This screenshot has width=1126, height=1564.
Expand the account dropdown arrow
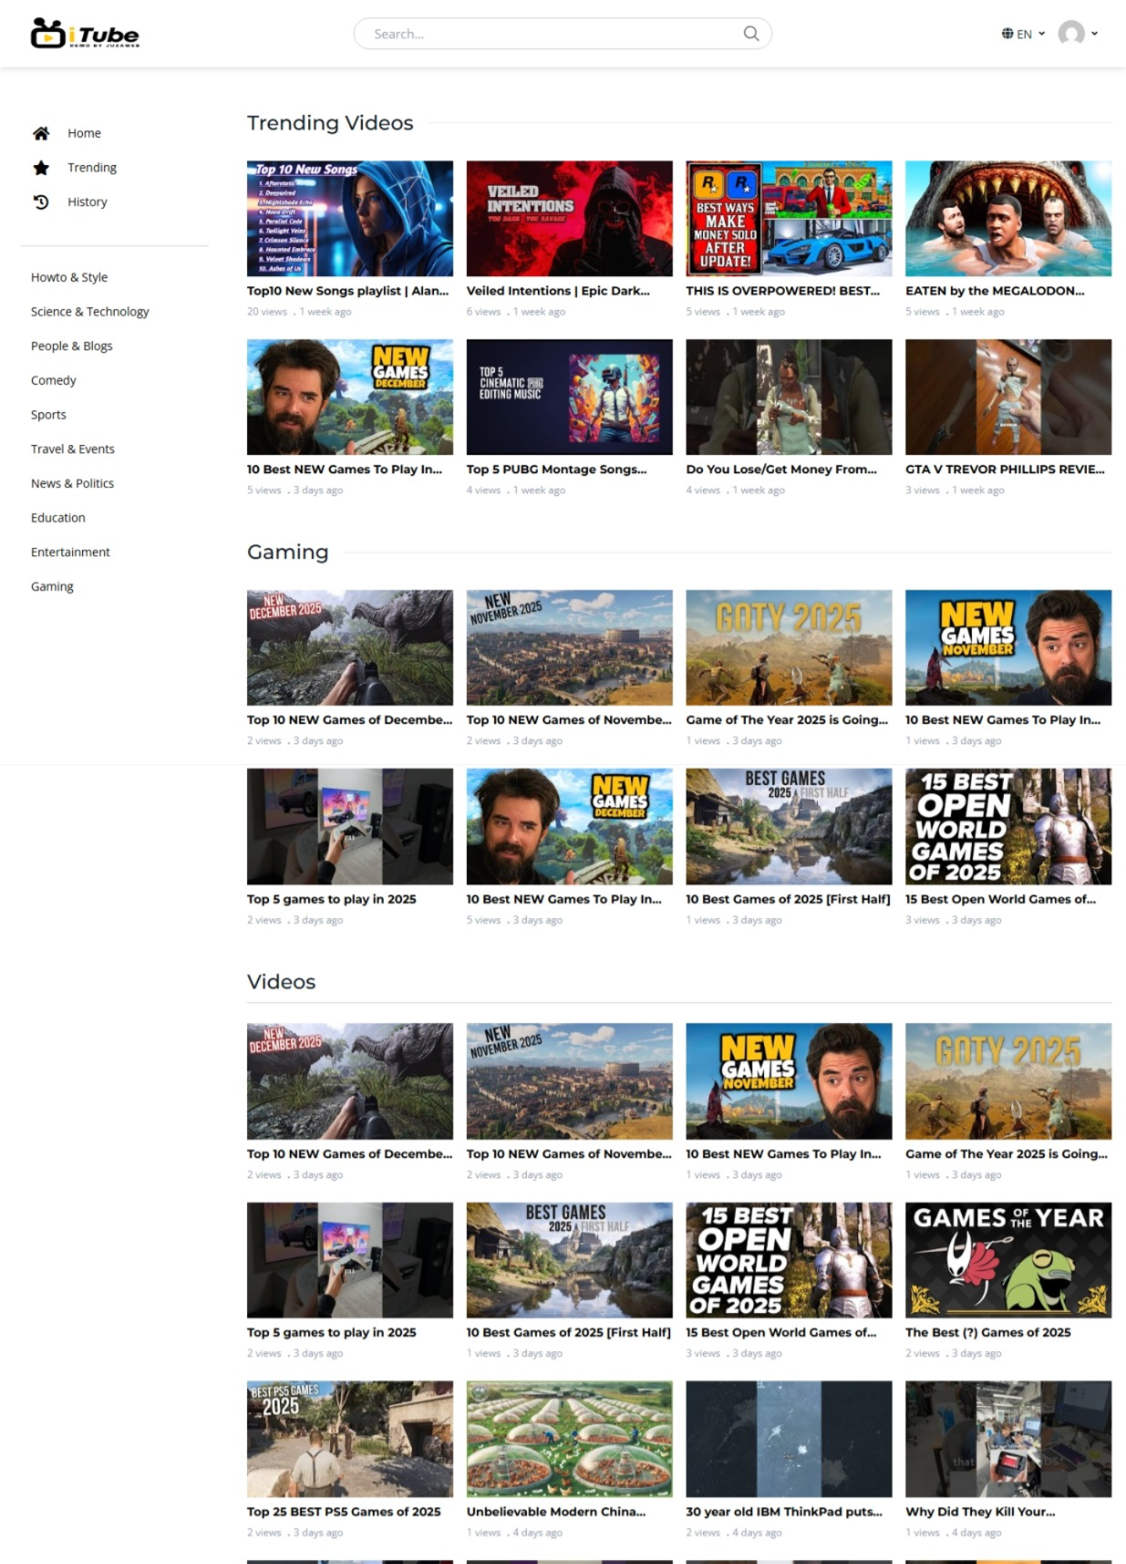point(1094,34)
